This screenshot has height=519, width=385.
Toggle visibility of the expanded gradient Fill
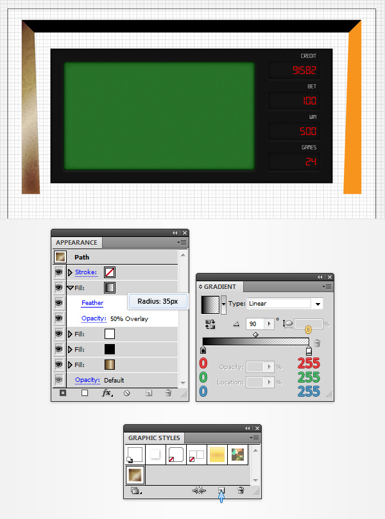(x=58, y=288)
